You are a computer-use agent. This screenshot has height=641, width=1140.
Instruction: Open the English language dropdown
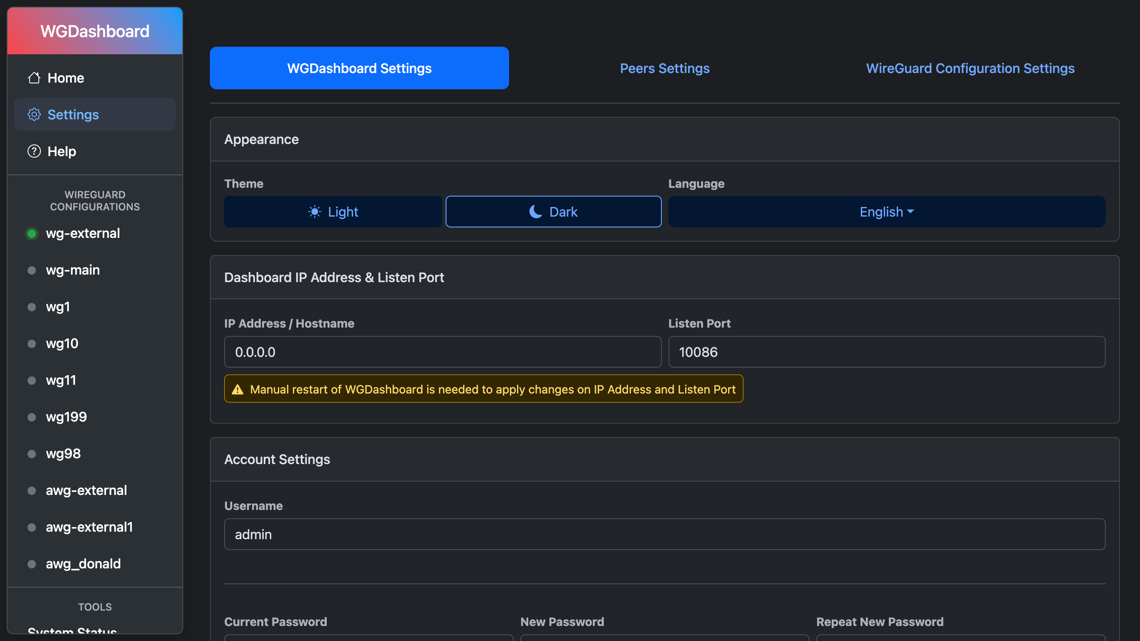[887, 212]
